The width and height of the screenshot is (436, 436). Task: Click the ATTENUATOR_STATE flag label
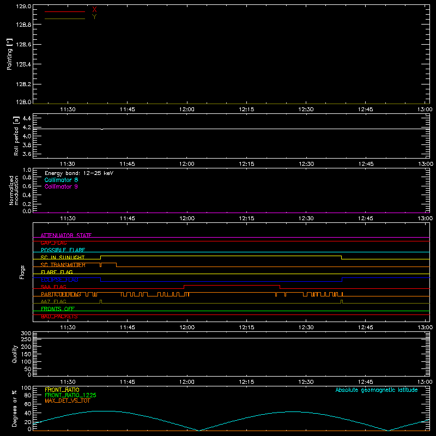(66, 235)
